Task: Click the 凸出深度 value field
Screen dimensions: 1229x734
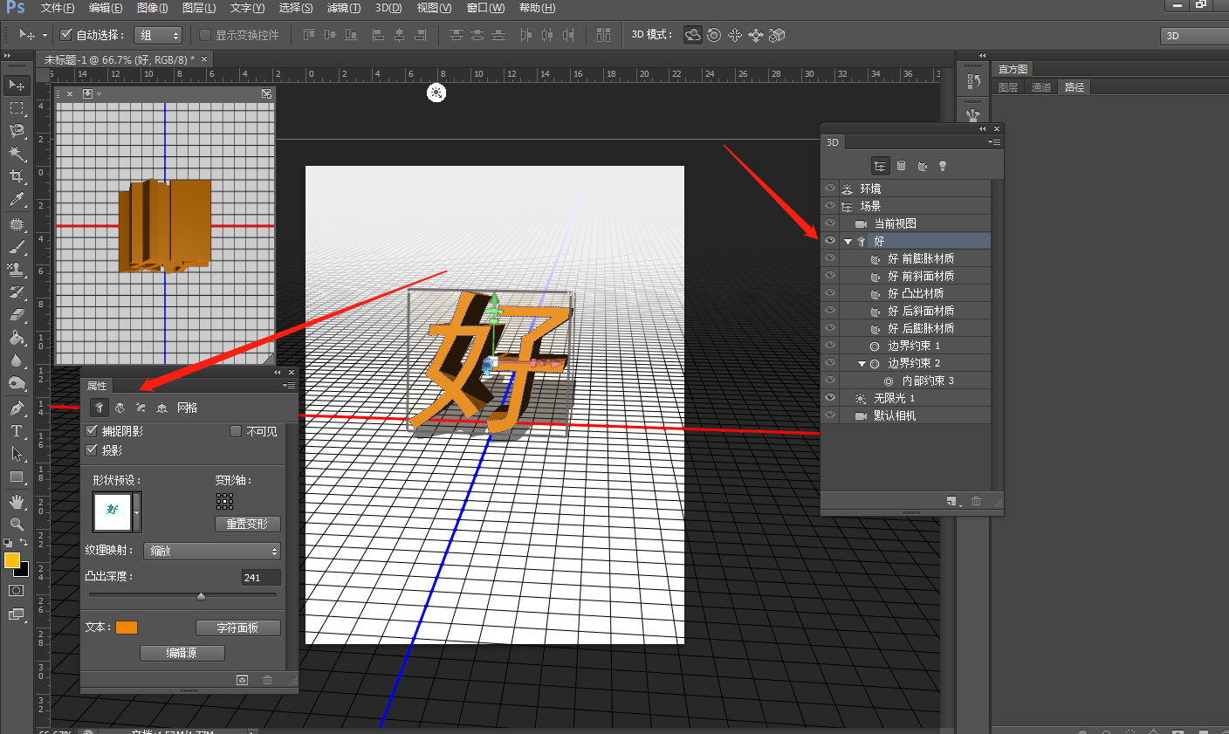Action: pyautogui.click(x=260, y=578)
